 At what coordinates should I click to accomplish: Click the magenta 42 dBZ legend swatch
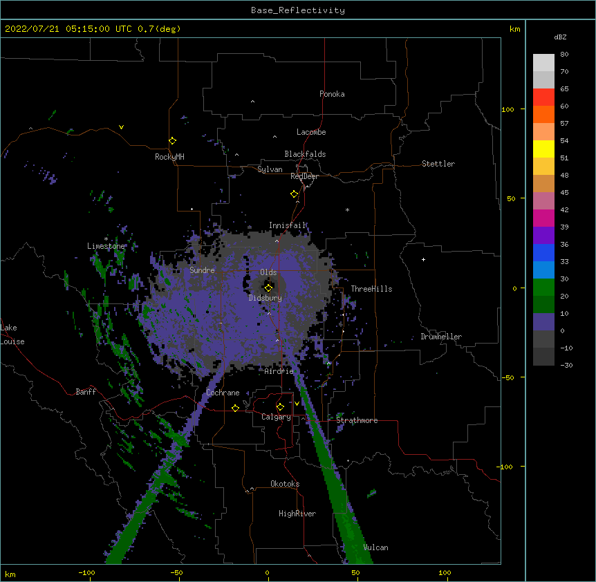[x=543, y=218]
